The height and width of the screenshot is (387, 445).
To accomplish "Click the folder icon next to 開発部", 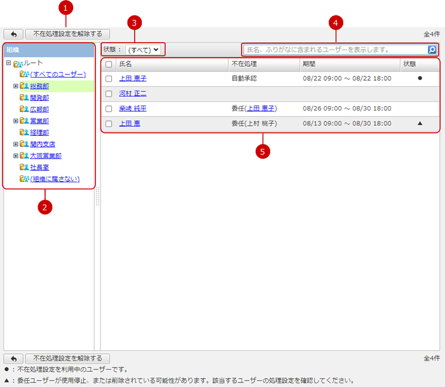I will click(x=24, y=98).
